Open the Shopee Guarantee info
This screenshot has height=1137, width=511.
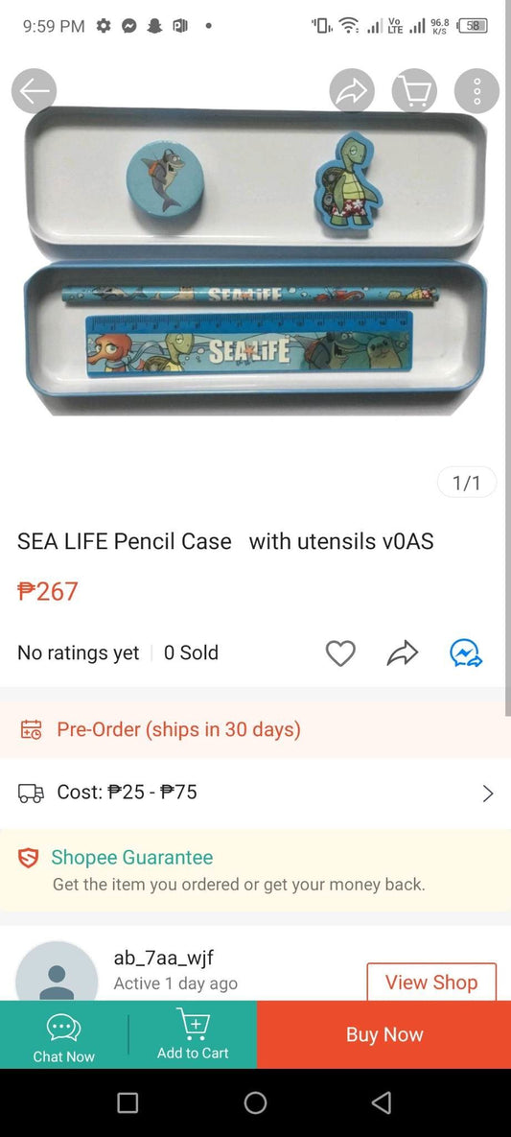[255, 870]
